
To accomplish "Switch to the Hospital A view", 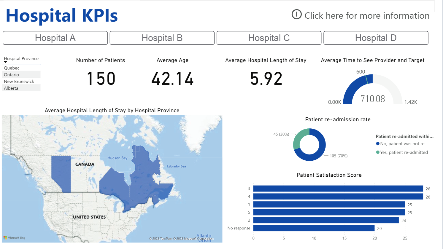I will click(55, 38).
